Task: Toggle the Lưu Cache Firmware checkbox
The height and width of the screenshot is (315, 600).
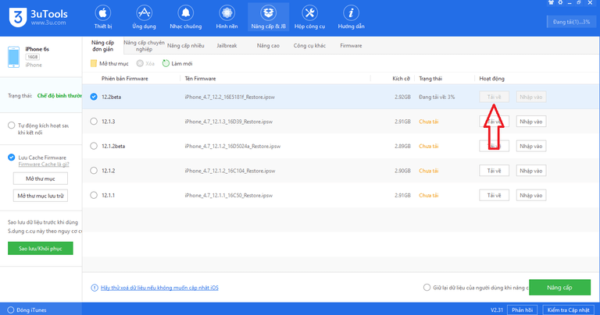Action: click(11, 157)
